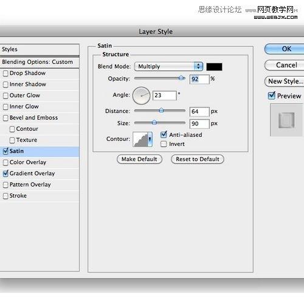Image resolution: width=304 pixels, height=304 pixels.
Task: Click the Angle dial control
Action: (141, 95)
